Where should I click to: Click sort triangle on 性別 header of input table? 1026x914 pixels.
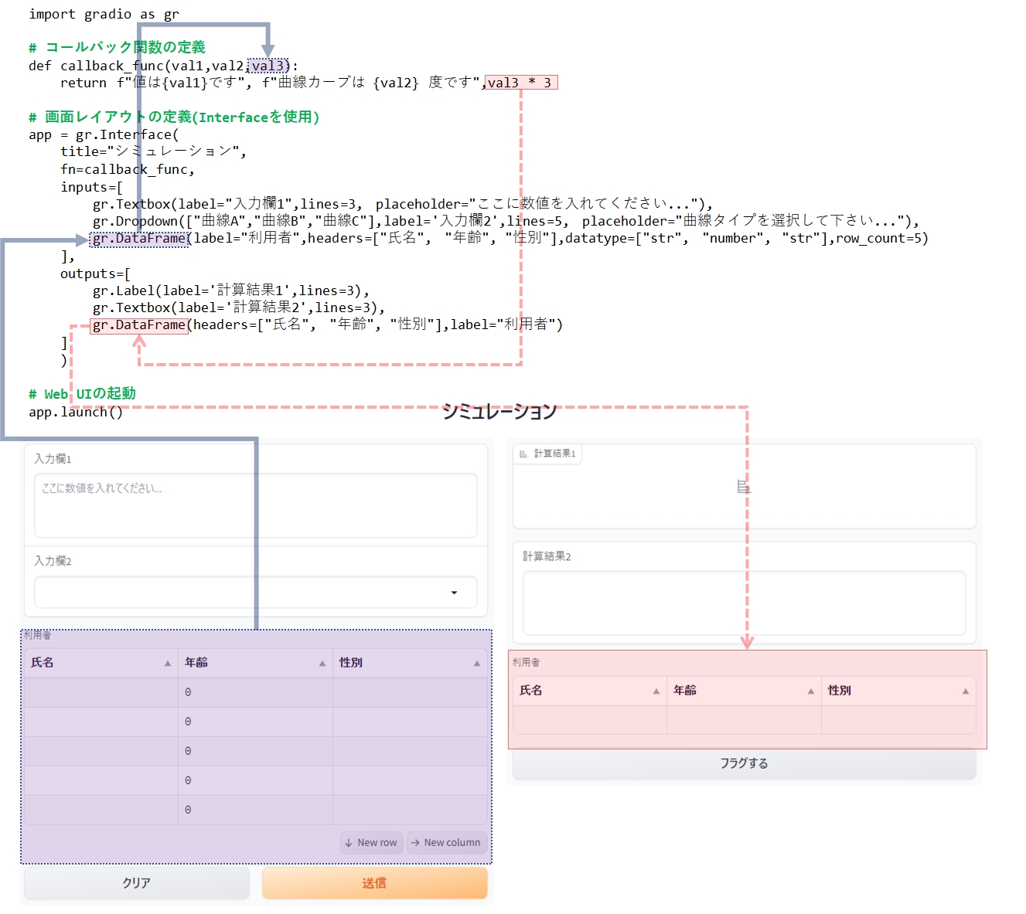[x=477, y=662]
